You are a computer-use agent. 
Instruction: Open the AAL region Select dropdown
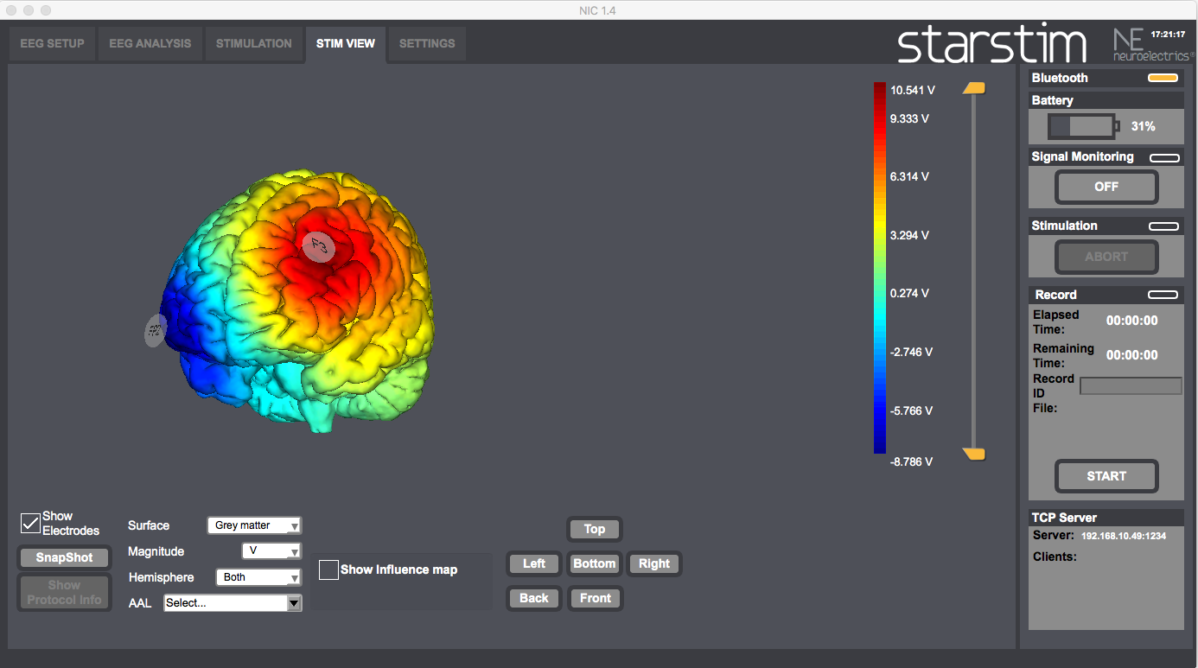tap(233, 603)
